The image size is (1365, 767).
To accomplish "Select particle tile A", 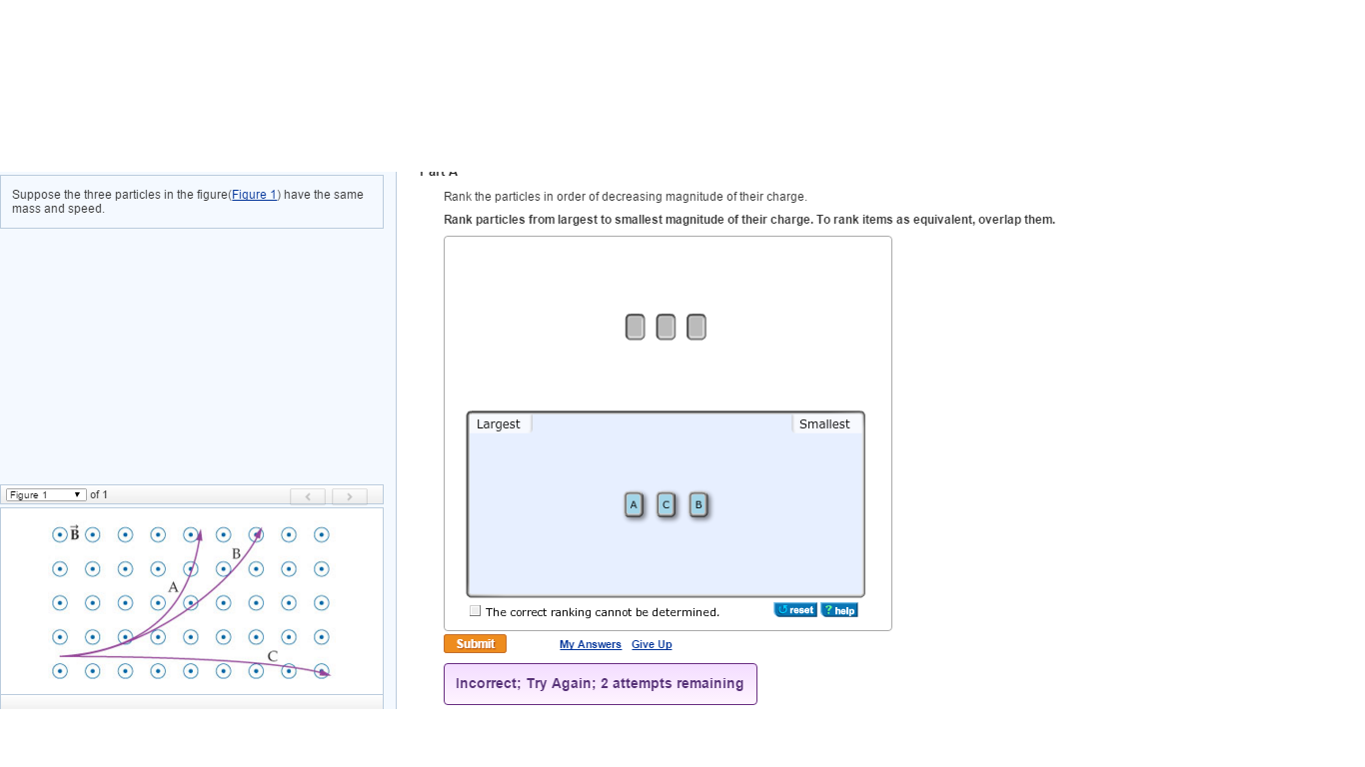I will pyautogui.click(x=634, y=504).
